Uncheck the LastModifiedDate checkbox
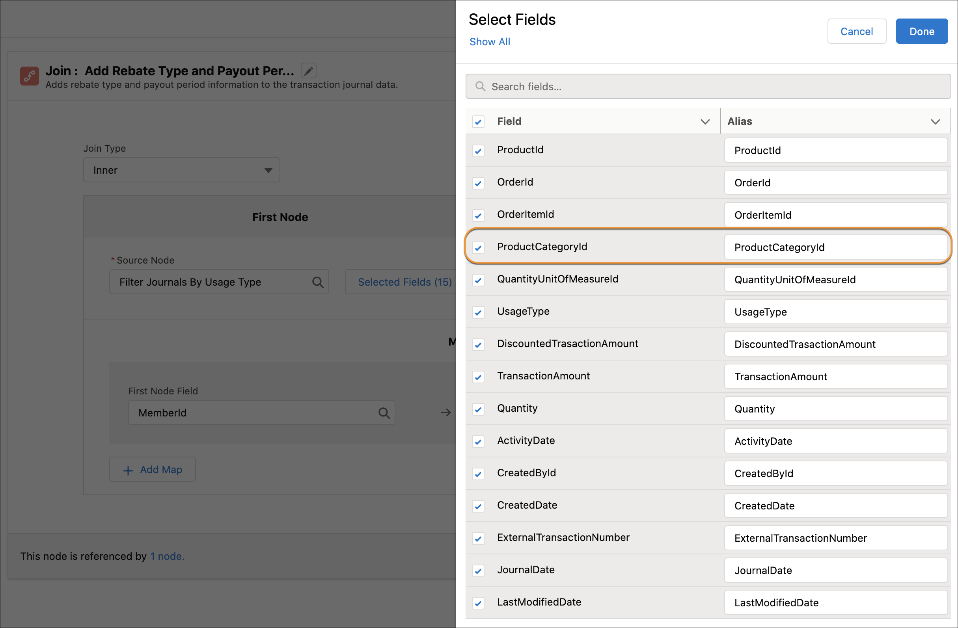Image resolution: width=958 pixels, height=628 pixels. pyautogui.click(x=478, y=604)
